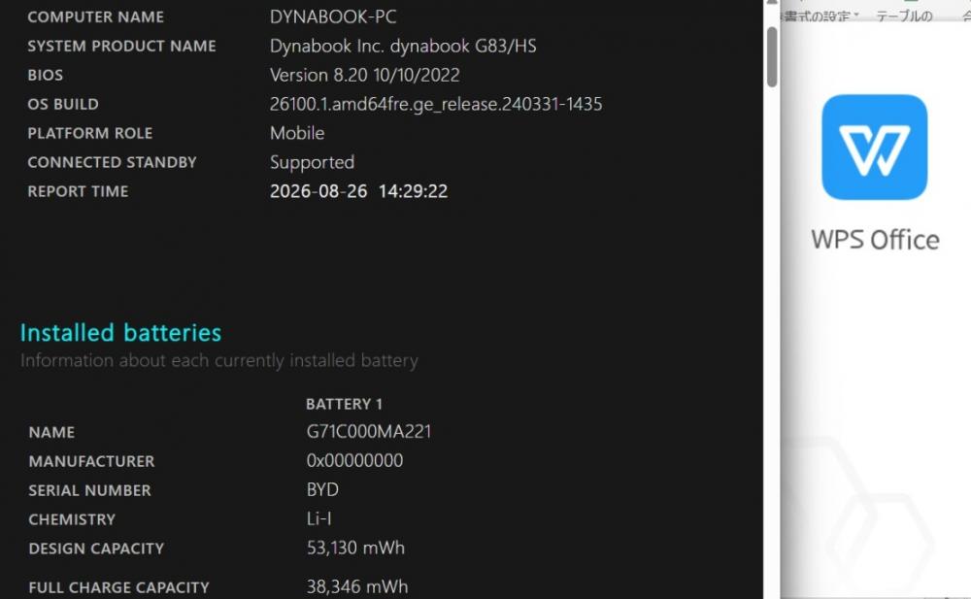Select the 53,130 mWh design capacity
Screen dimensions: 971x599
[x=355, y=548]
